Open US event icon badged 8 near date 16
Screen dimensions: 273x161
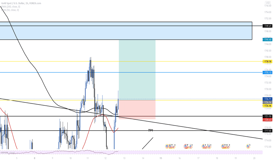[x=186, y=146]
